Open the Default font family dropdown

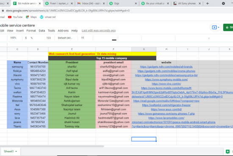point(65,38)
